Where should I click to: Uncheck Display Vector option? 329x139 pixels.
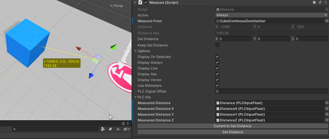tap(217, 80)
